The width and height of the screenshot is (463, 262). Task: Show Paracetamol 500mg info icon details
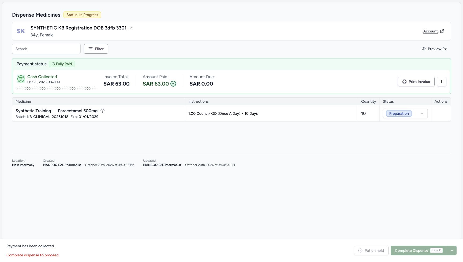[x=102, y=111]
